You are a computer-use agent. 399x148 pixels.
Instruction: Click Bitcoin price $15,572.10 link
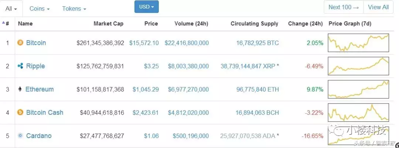144,43
